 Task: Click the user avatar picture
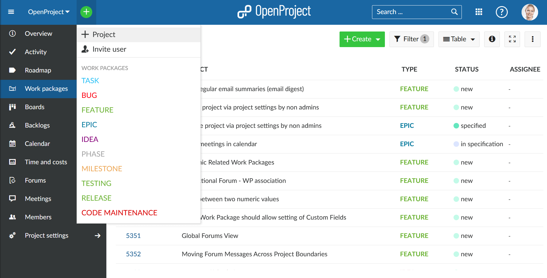pyautogui.click(x=530, y=12)
